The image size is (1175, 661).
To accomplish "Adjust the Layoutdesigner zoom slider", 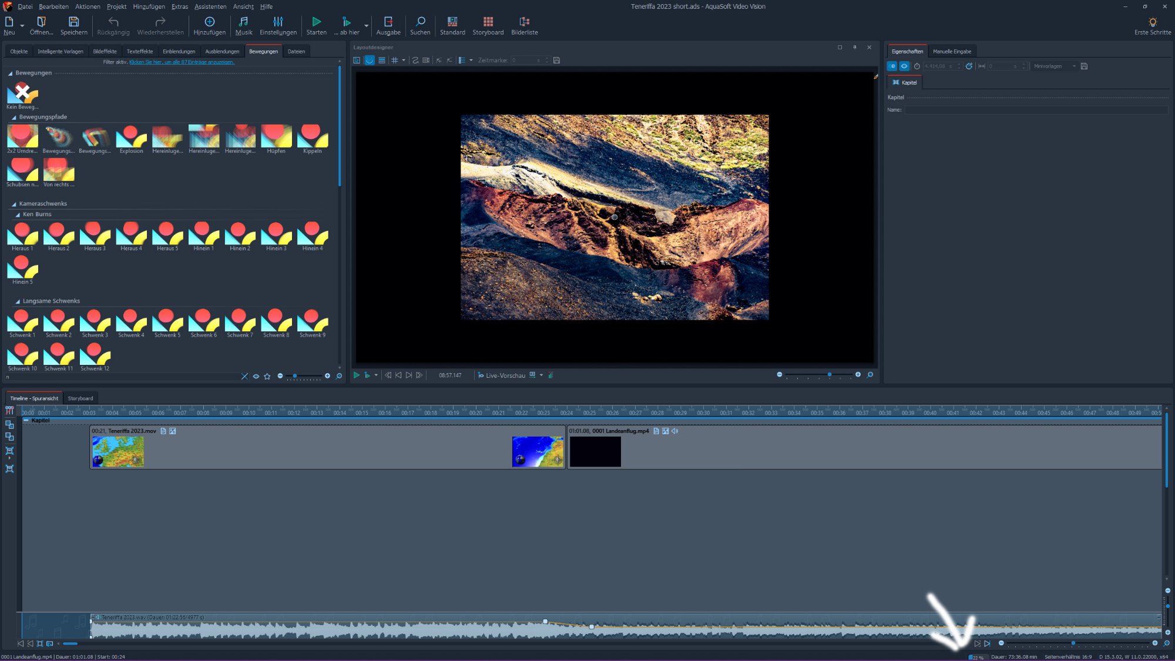I will [x=829, y=375].
